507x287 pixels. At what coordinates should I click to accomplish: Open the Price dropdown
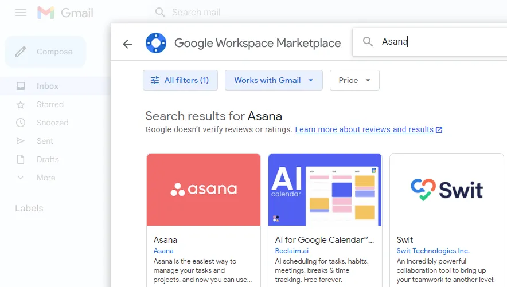pos(354,80)
